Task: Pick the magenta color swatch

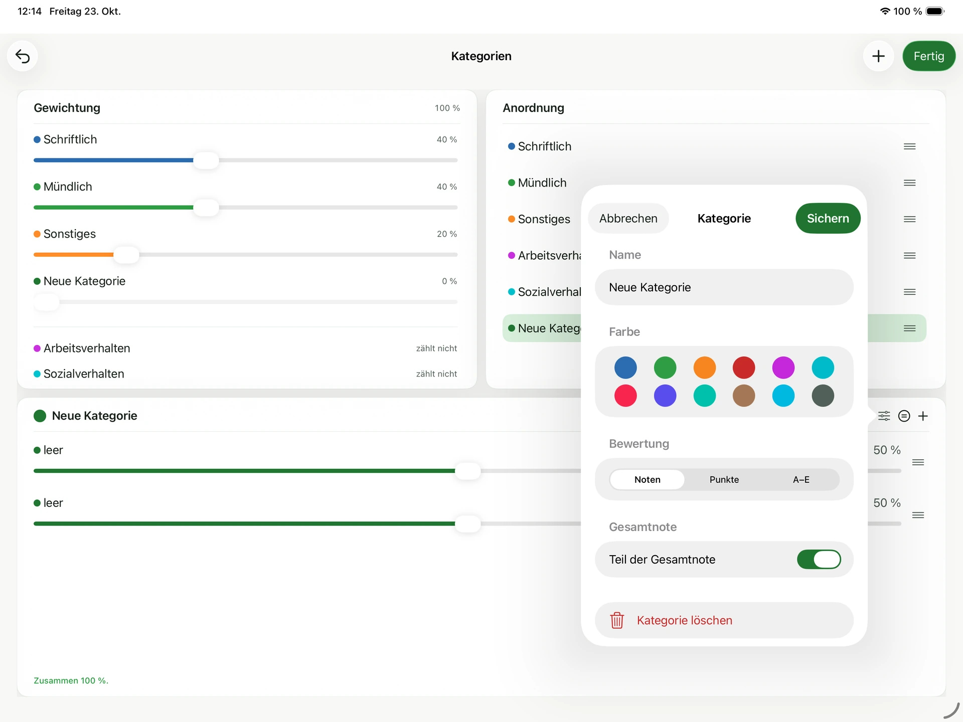Action: (783, 368)
